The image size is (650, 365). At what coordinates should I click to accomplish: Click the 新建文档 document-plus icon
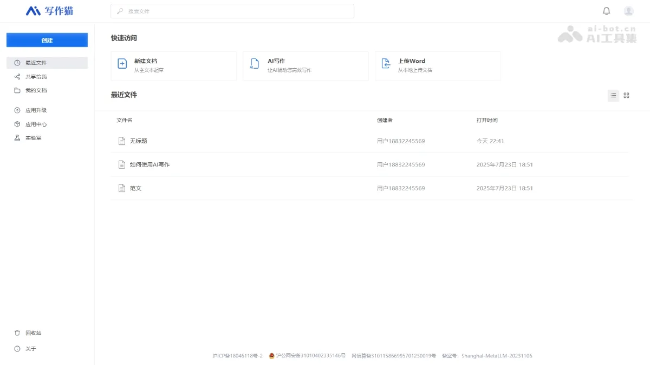click(x=122, y=64)
